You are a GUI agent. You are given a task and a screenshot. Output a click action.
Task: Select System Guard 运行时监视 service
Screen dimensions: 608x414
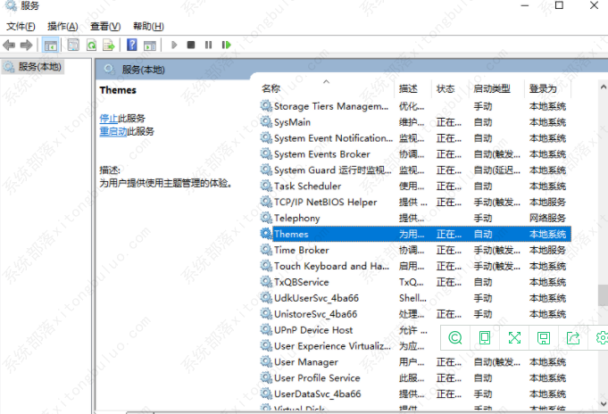point(332,170)
